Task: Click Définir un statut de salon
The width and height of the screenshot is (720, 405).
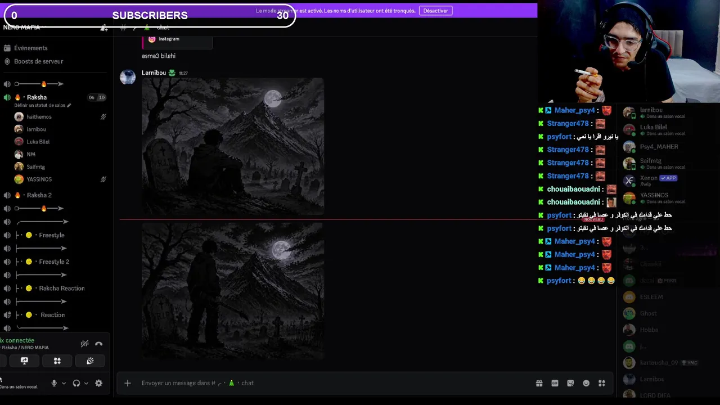Action: click(43, 105)
